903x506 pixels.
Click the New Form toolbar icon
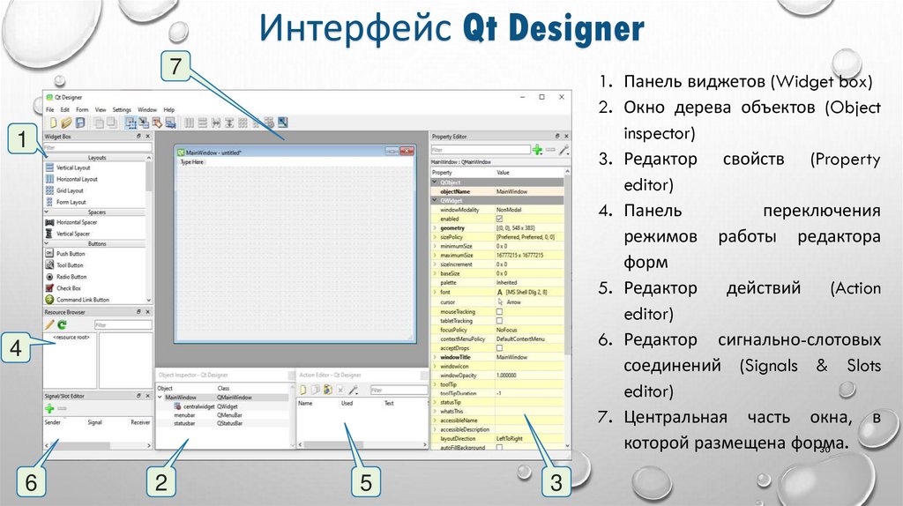53,123
